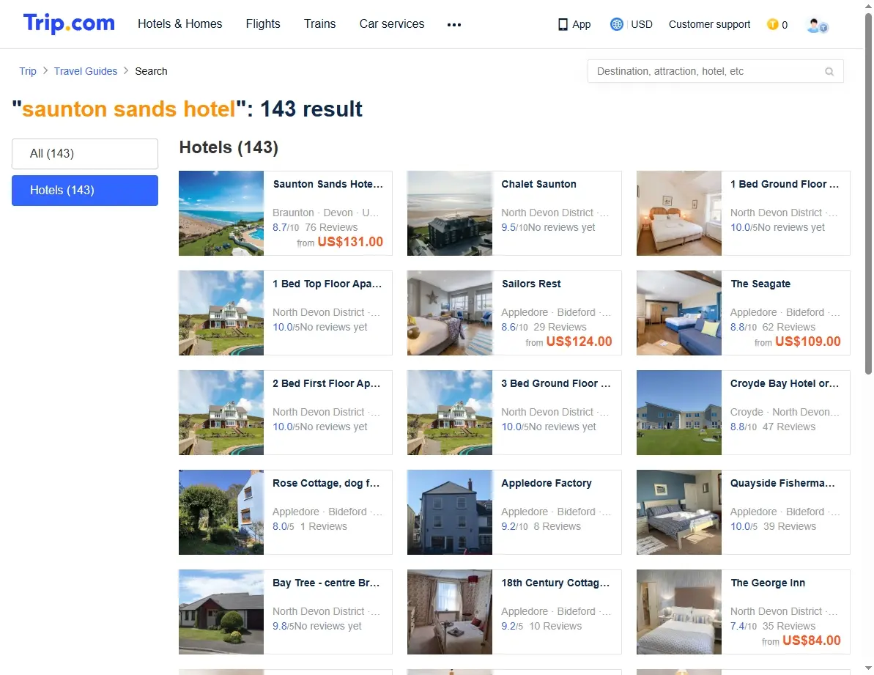Viewport: 874px width, 675px height.
Task: Open 3 Bed Ground Floor listing
Action: (556, 384)
